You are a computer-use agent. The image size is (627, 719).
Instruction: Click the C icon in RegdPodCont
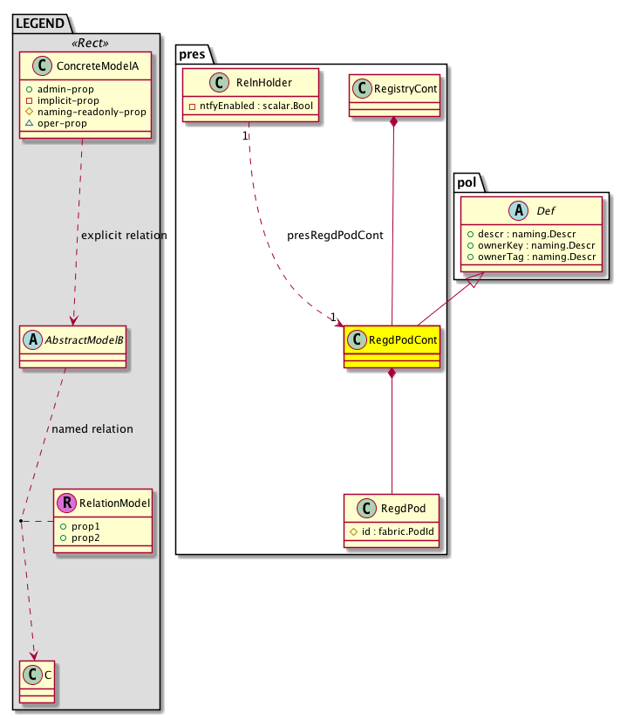359,340
